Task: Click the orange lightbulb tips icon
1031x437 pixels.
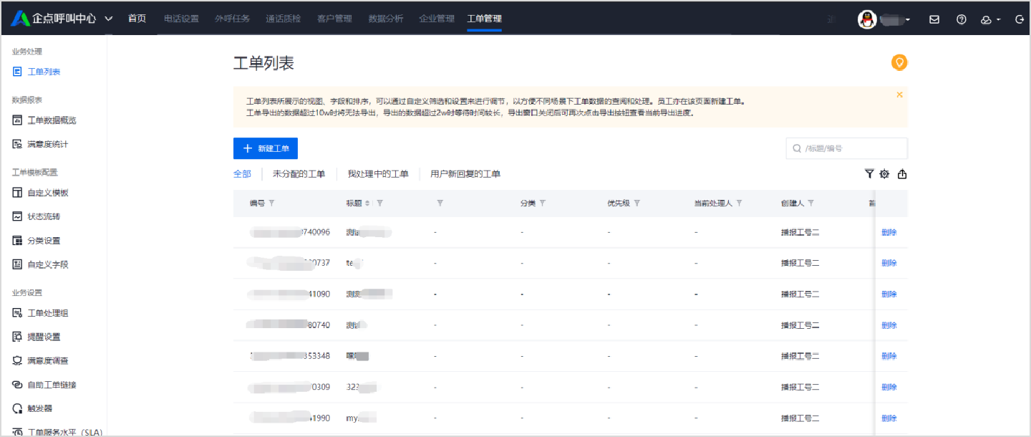Action: coord(899,62)
